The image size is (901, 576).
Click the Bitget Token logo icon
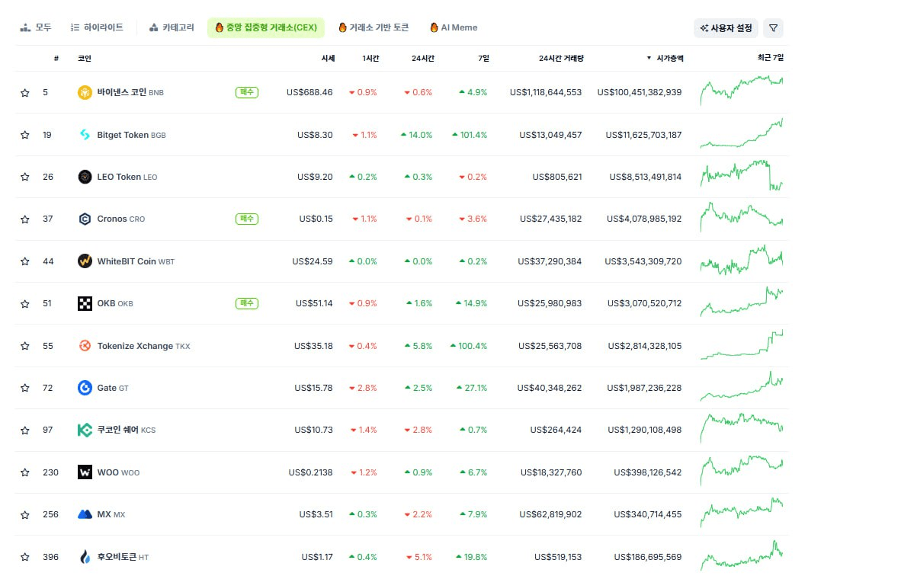pos(85,135)
